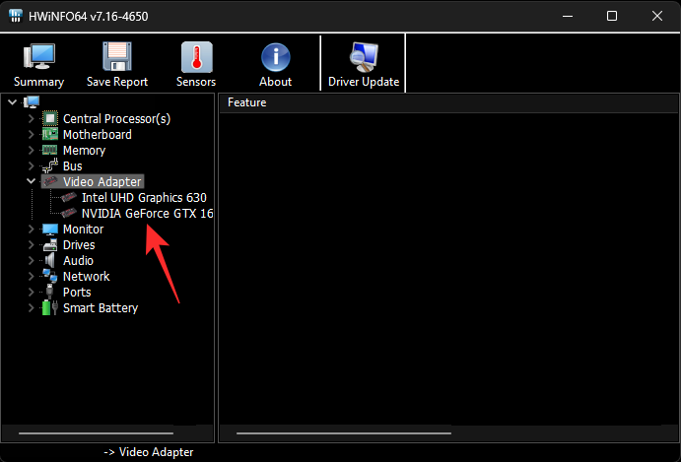This screenshot has width=681, height=462.
Task: Expand the Drives node
Action: click(32, 245)
